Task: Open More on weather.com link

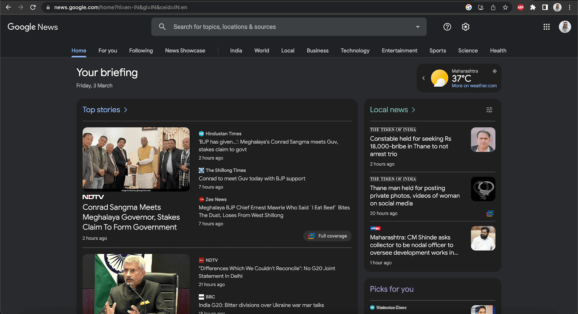Action: click(x=474, y=86)
